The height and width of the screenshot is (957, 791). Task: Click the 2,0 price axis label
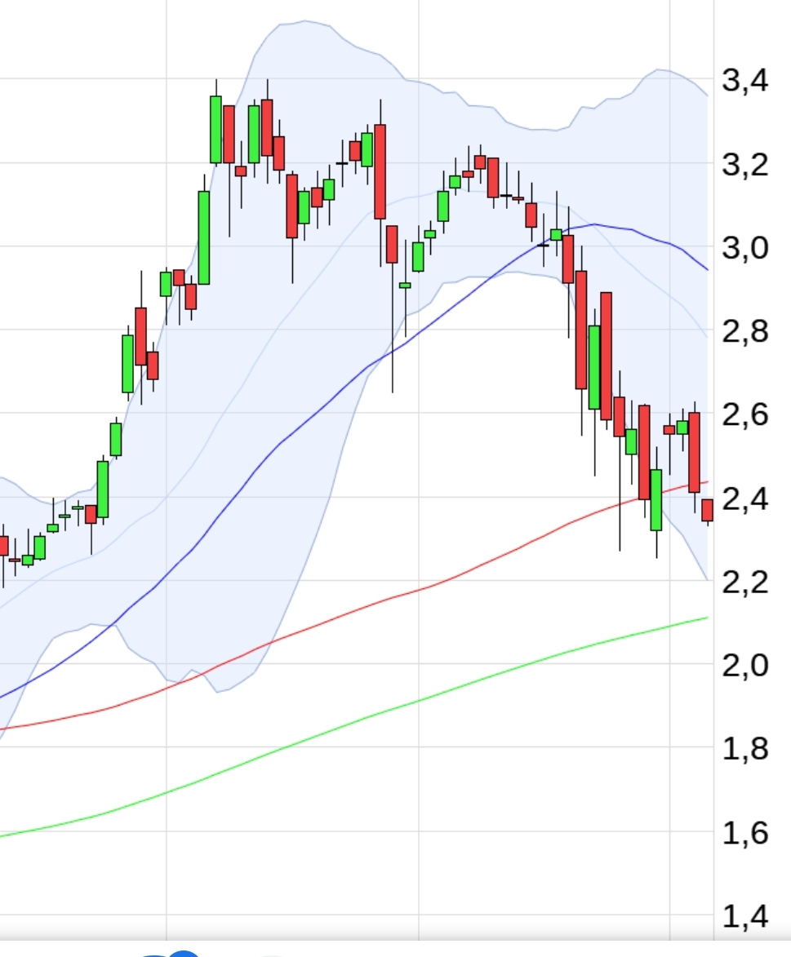click(744, 666)
